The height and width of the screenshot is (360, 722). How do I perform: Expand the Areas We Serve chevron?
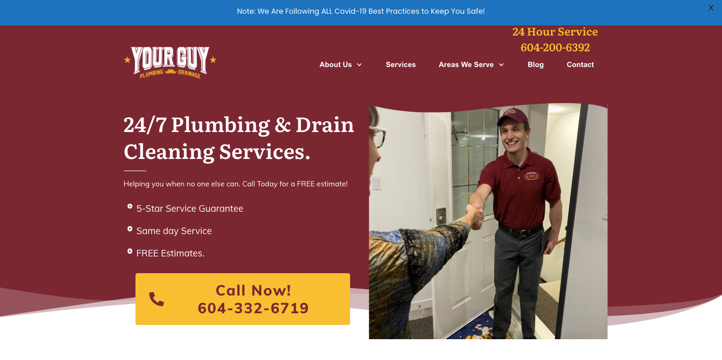point(501,64)
